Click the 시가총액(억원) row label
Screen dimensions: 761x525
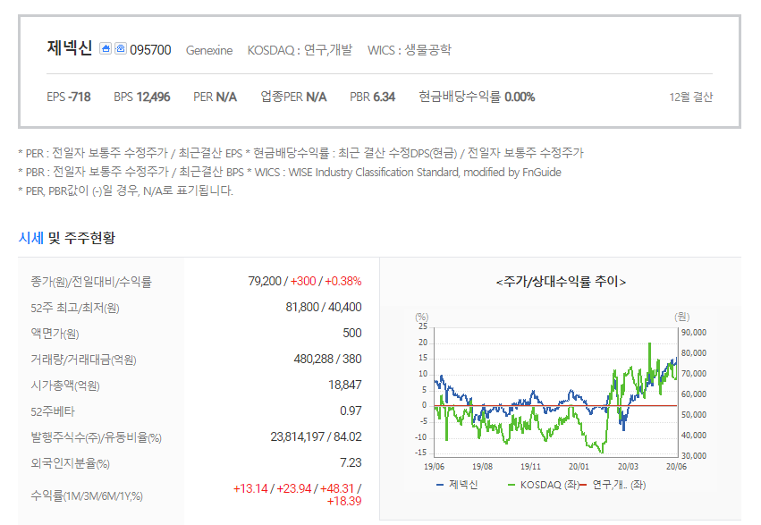(x=65, y=385)
